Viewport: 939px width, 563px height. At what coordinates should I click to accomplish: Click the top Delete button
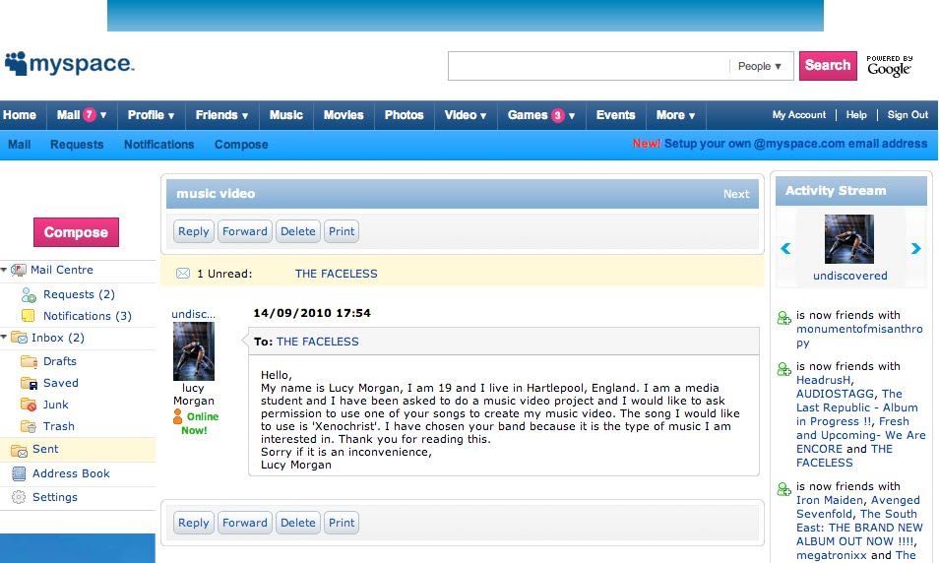(298, 231)
